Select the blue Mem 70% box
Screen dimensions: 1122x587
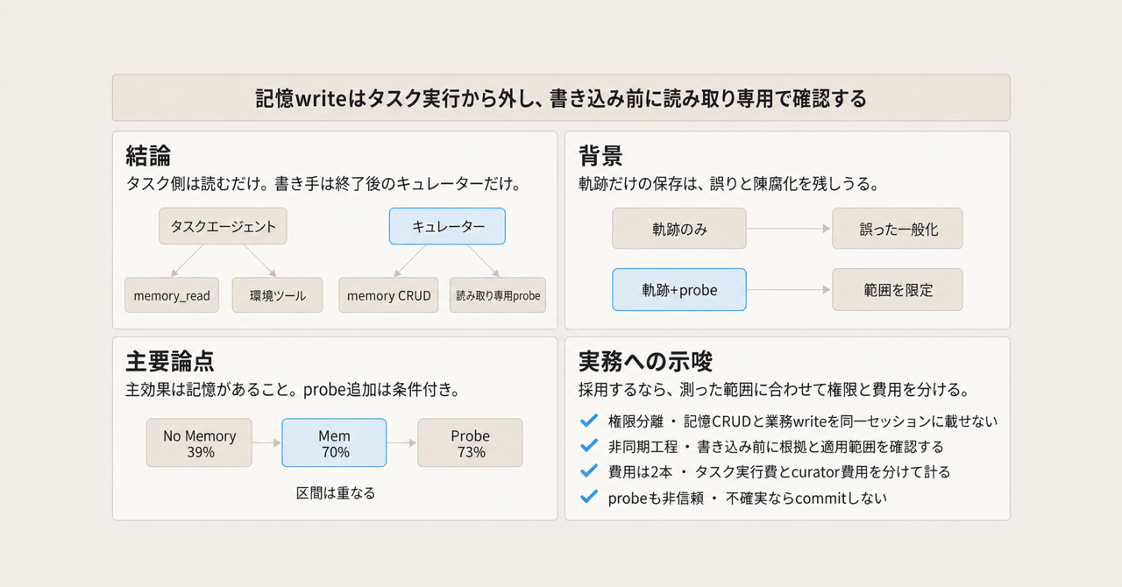click(x=334, y=442)
